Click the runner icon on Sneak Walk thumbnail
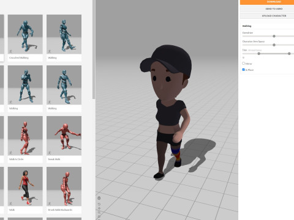Image resolution: width=294 pixels, height=220 pixels. pyautogui.click(x=50, y=153)
